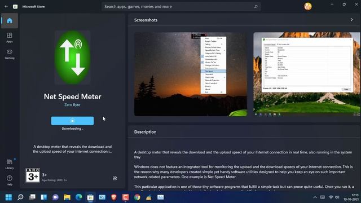
Task: Open the second screenshot with mountain meadow
Action: [307, 74]
